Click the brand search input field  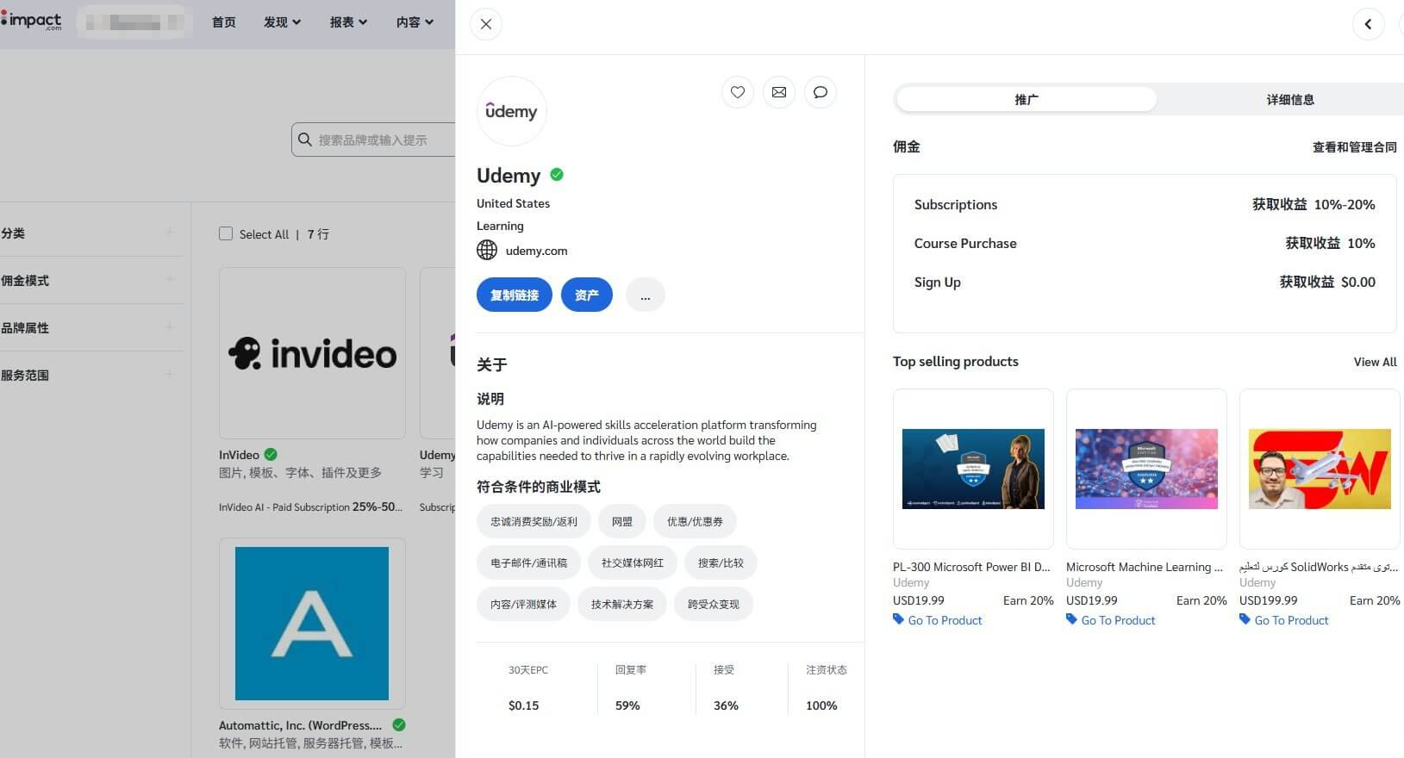[374, 140]
